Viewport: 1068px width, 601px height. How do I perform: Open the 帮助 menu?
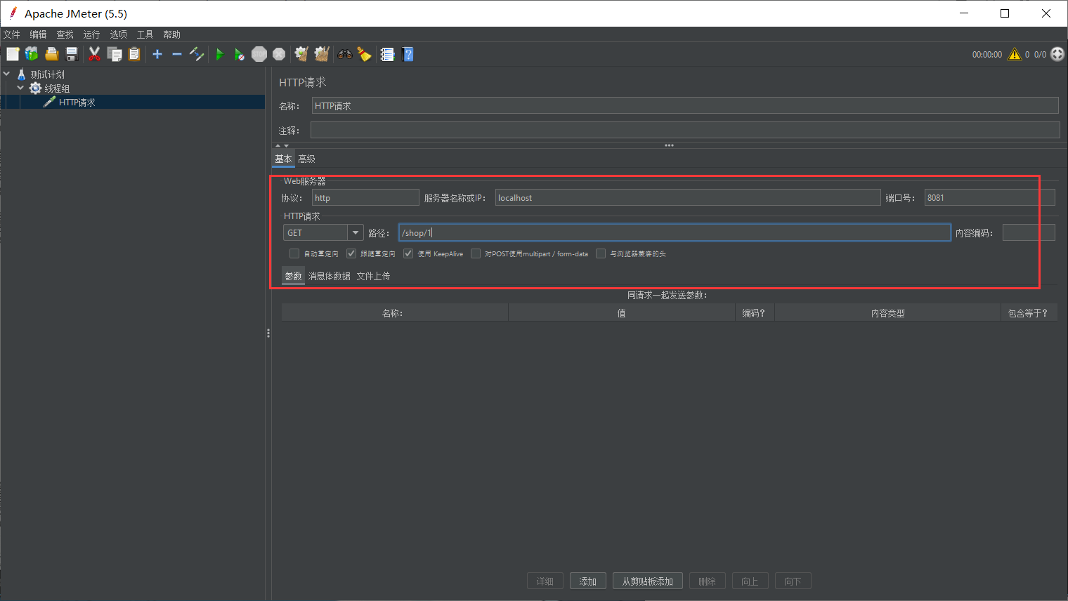coord(171,34)
